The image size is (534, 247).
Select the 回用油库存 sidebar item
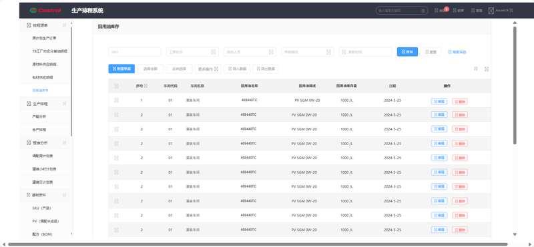click(40, 91)
